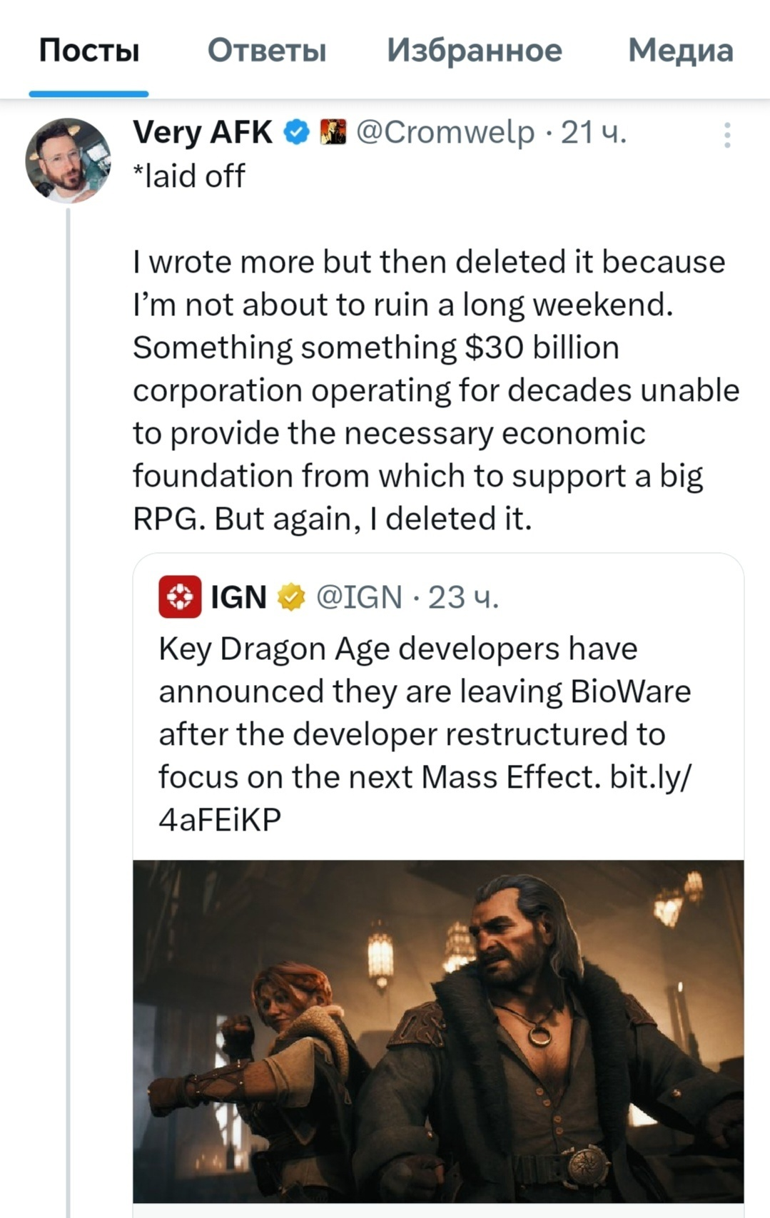Tap the gold verified badge next to IGN

pyautogui.click(x=290, y=597)
